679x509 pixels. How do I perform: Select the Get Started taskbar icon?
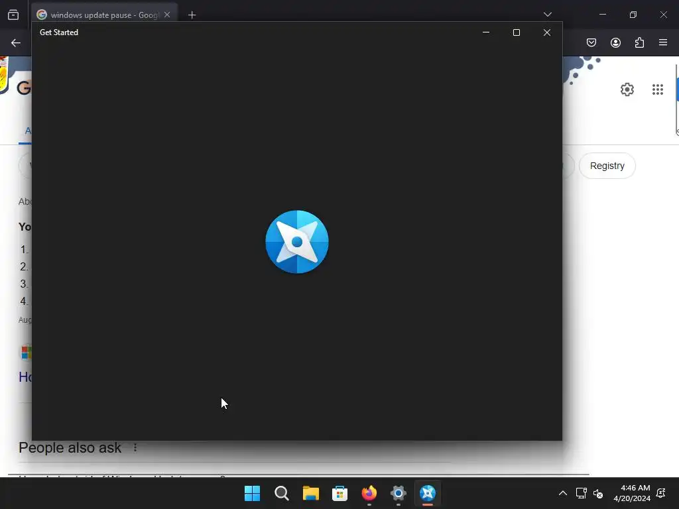tap(428, 493)
